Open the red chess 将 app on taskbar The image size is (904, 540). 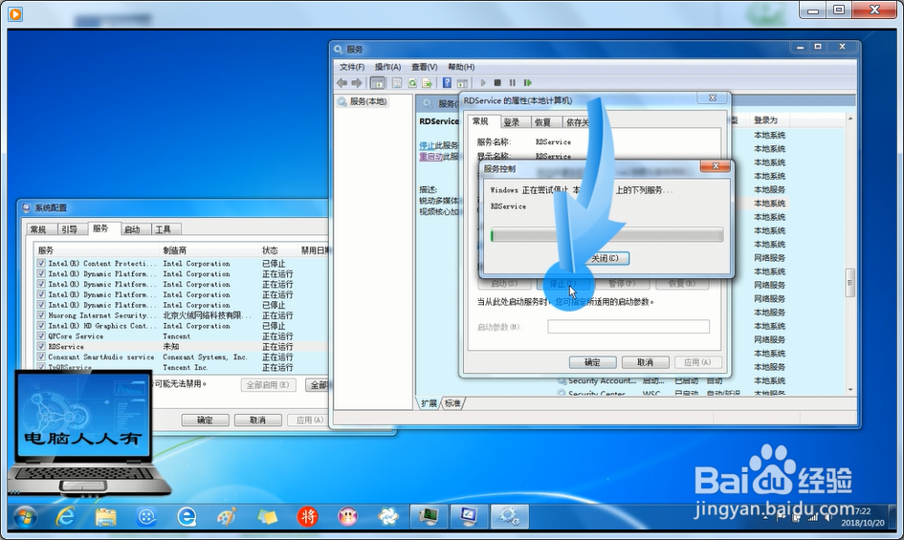tap(307, 516)
